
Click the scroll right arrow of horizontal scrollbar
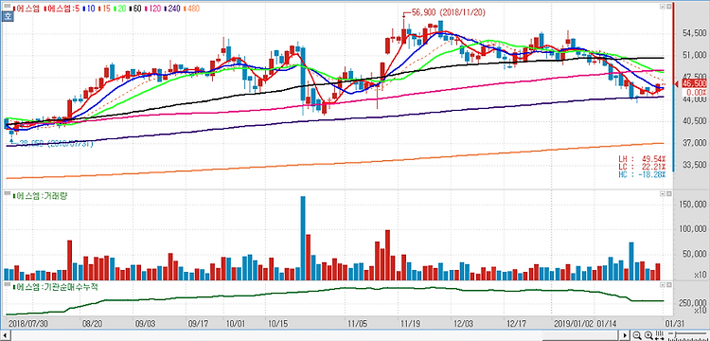[625, 335]
